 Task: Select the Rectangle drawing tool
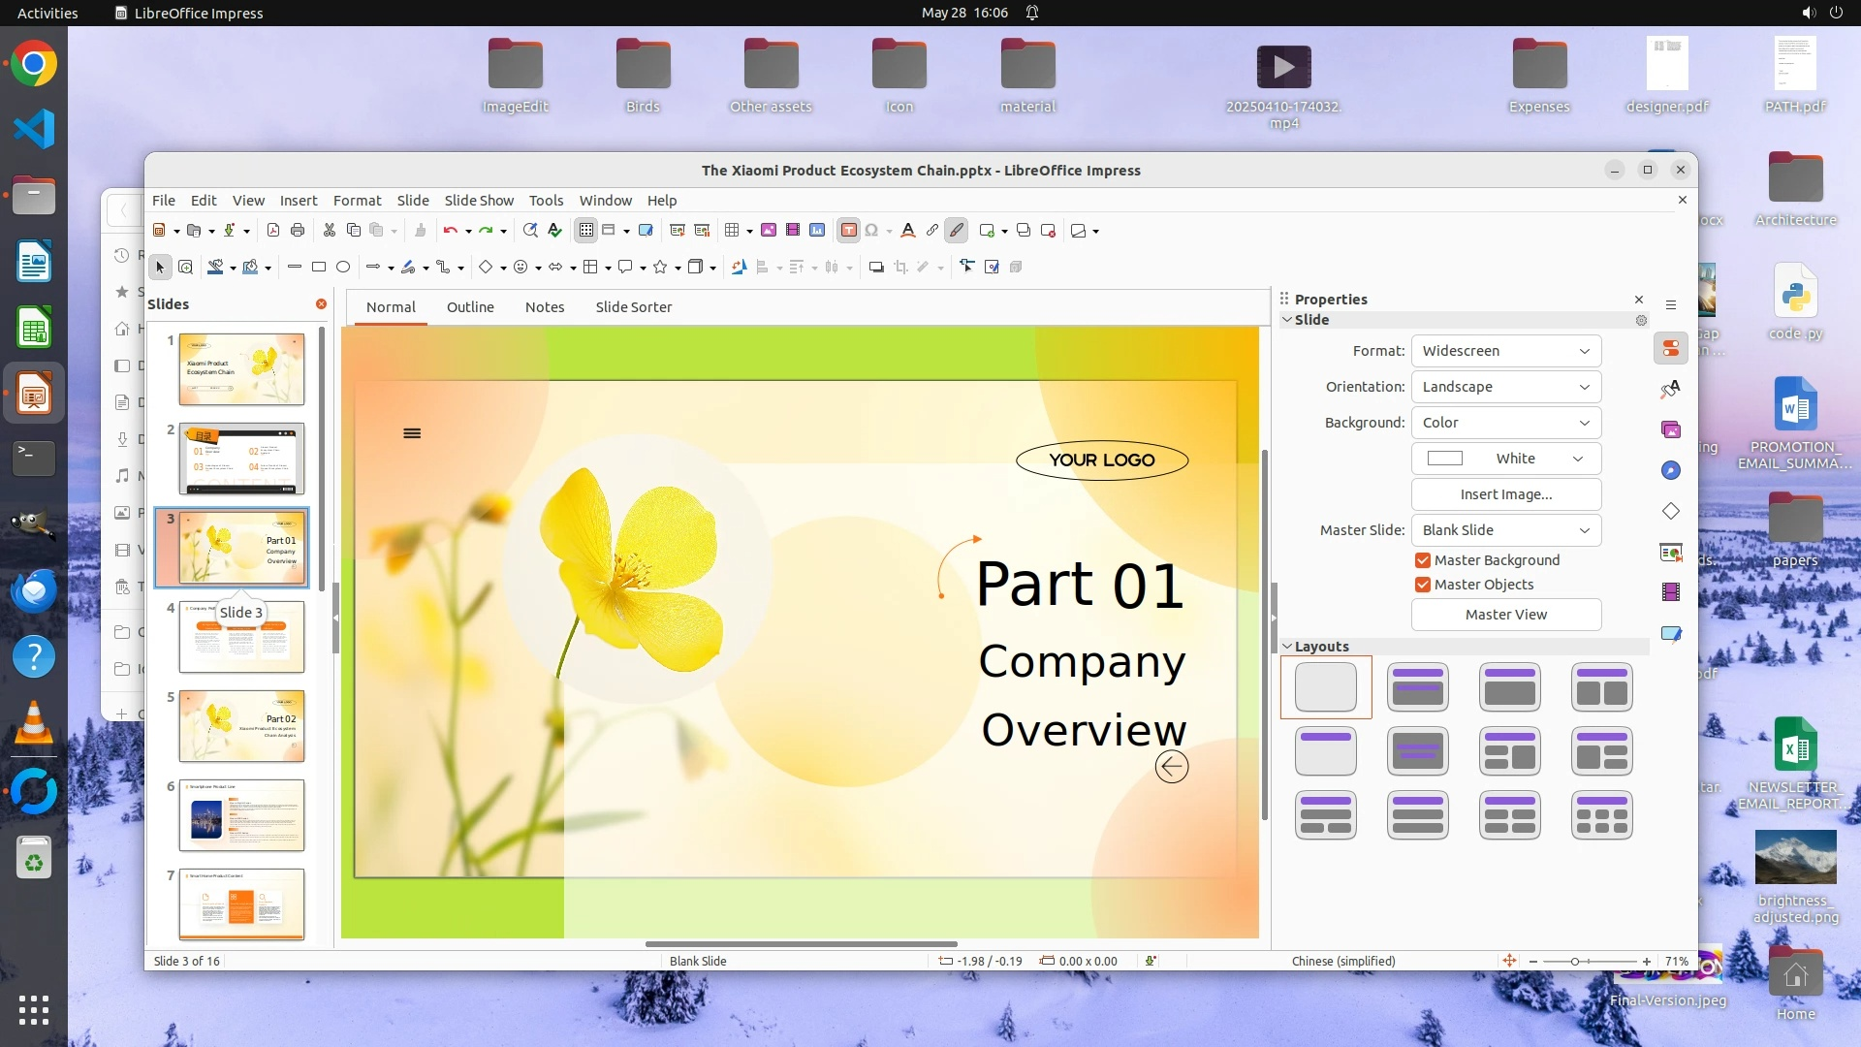click(319, 268)
